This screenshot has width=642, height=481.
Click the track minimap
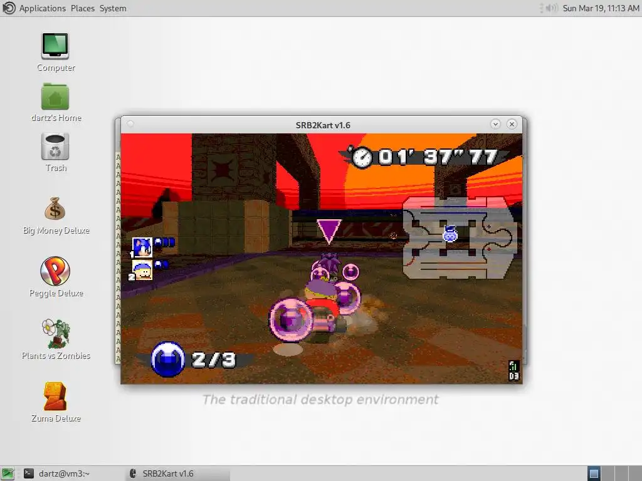click(x=460, y=237)
